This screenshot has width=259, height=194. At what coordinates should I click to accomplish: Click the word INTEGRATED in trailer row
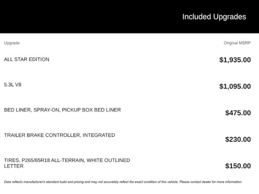tap(99, 135)
